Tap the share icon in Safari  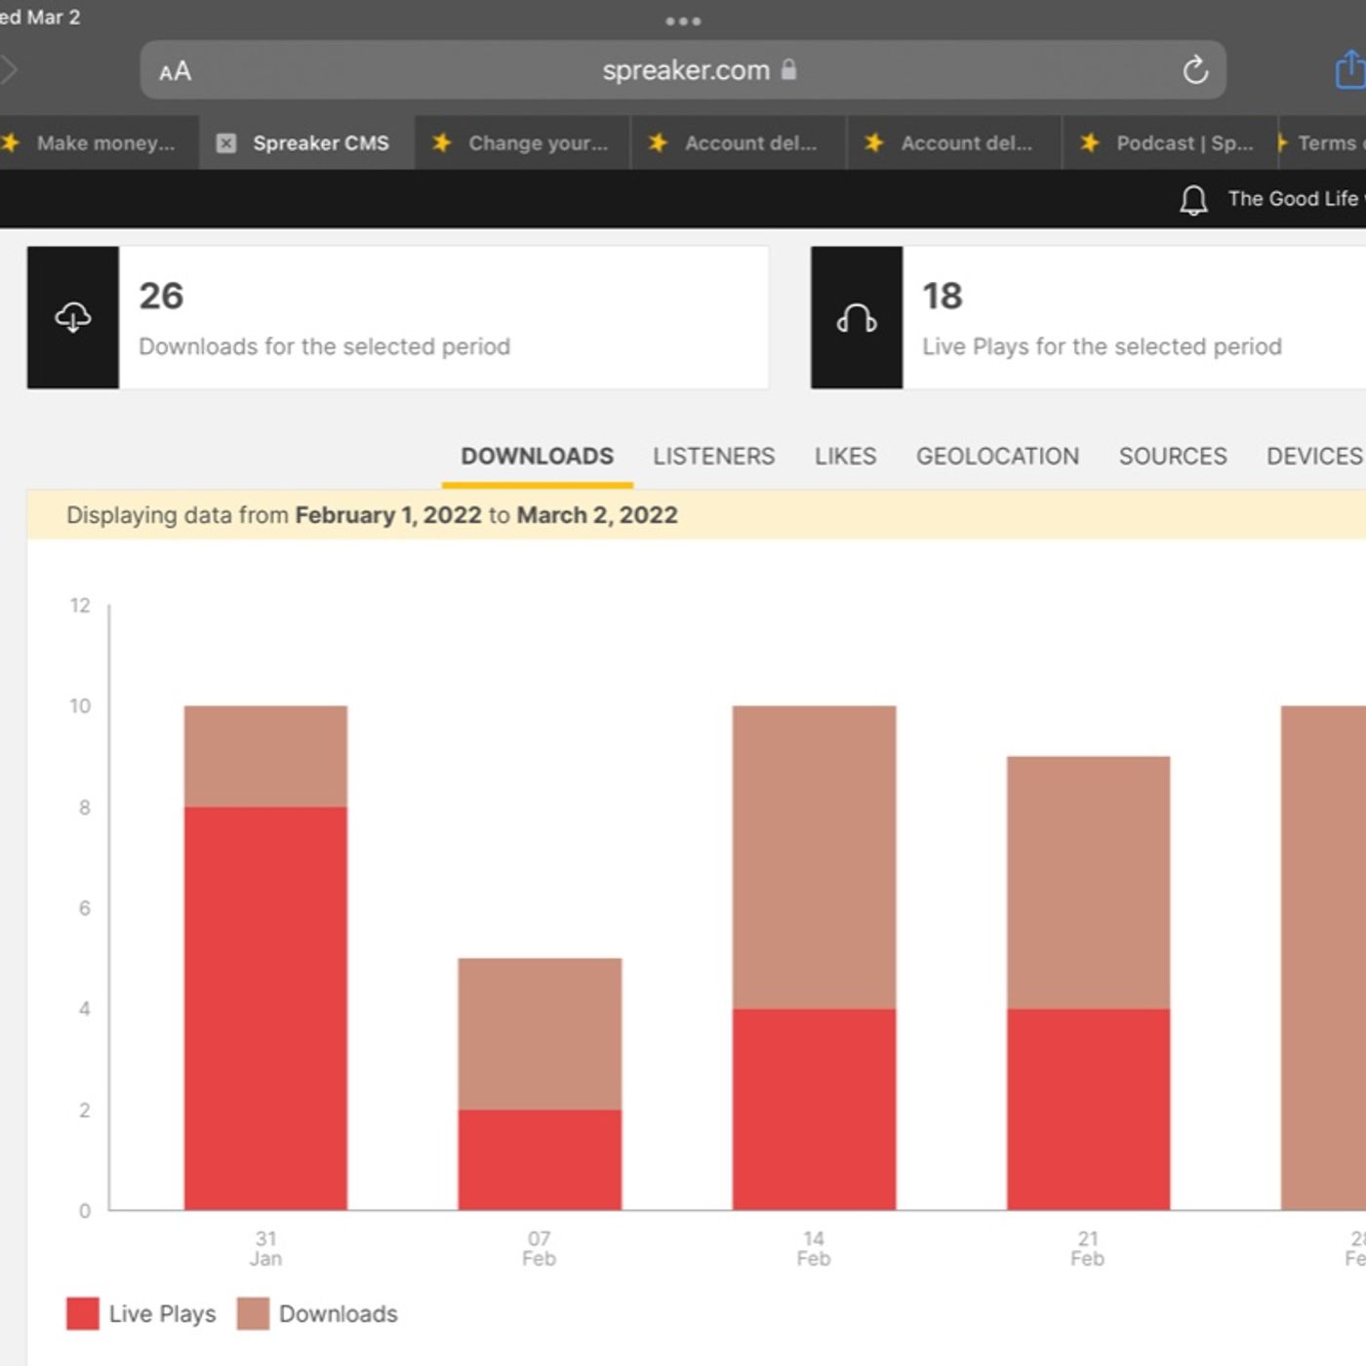[1349, 70]
